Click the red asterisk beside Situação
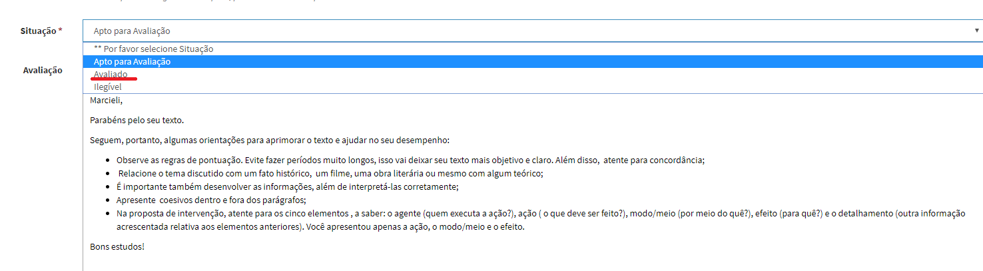The width and height of the screenshot is (983, 271). point(61,31)
